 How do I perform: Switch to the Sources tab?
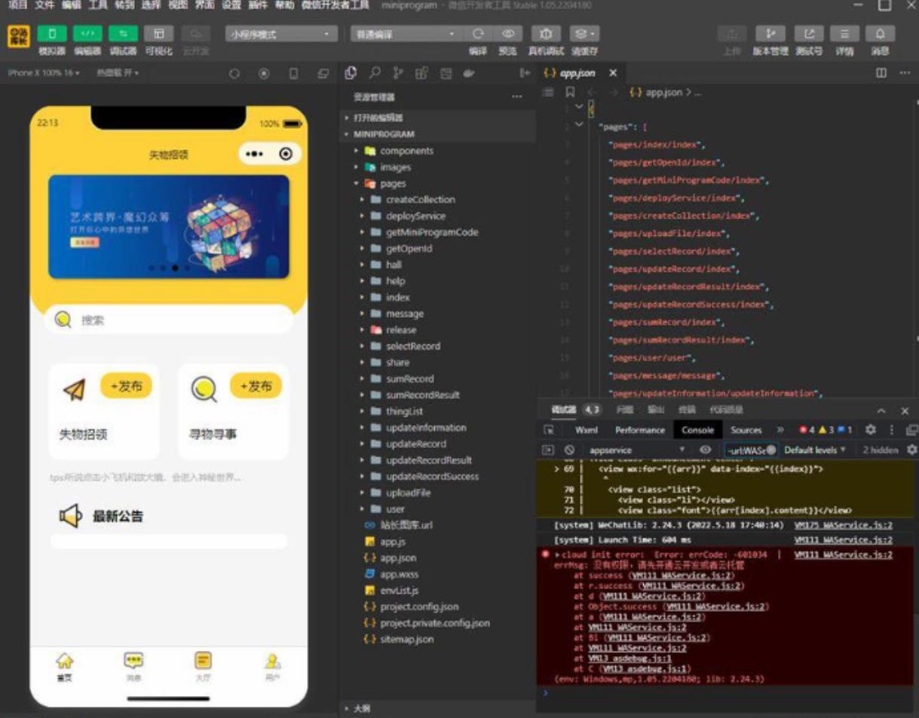pyautogui.click(x=746, y=430)
